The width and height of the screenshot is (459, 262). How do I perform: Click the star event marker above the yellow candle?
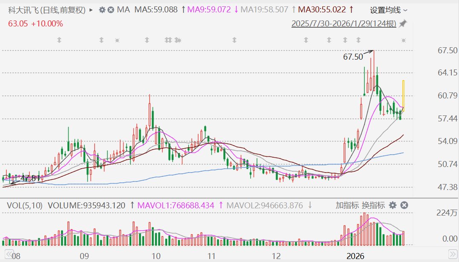[404, 40]
